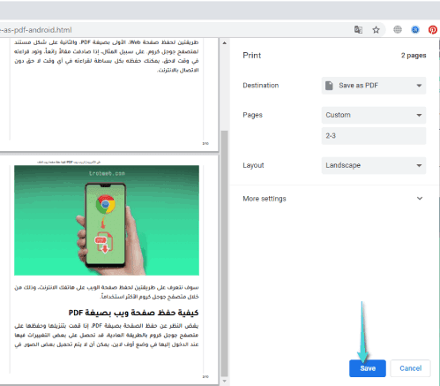Click the phone image in preview page
The height and width of the screenshot is (386, 440).
pyautogui.click(x=107, y=220)
